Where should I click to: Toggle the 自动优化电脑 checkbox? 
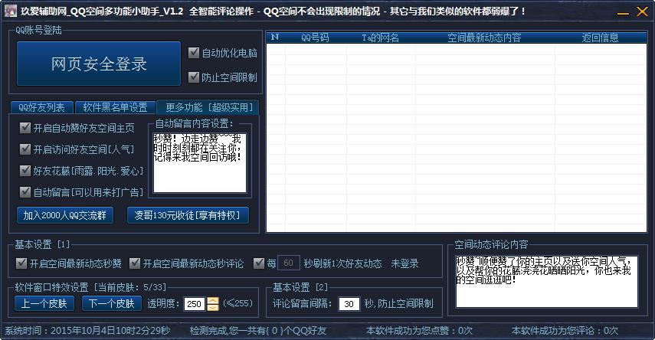coord(194,53)
